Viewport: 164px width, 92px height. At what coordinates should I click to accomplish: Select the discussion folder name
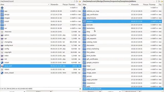click(x=90, y=45)
